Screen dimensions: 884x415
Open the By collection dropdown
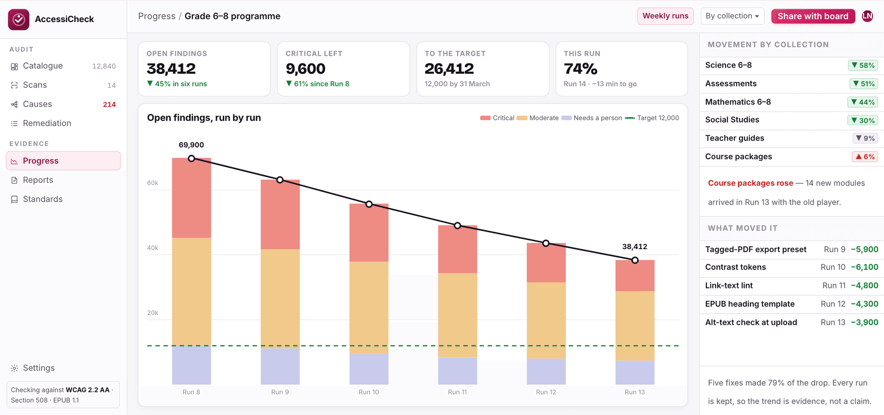732,16
